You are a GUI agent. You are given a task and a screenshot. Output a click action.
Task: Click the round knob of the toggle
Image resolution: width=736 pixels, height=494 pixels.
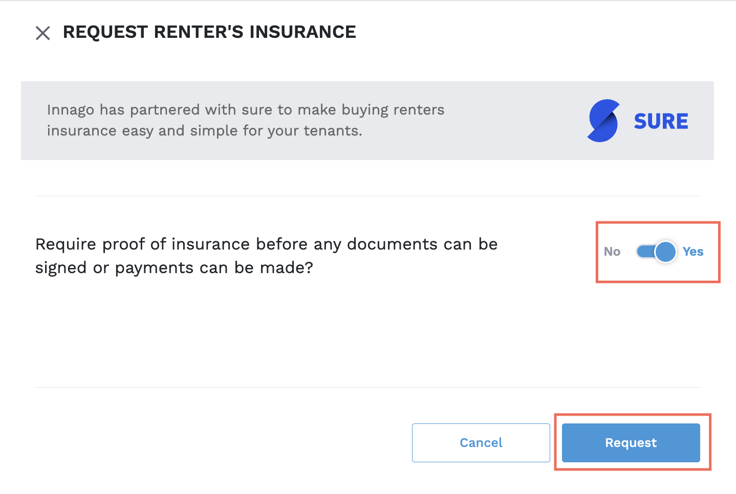coord(665,252)
